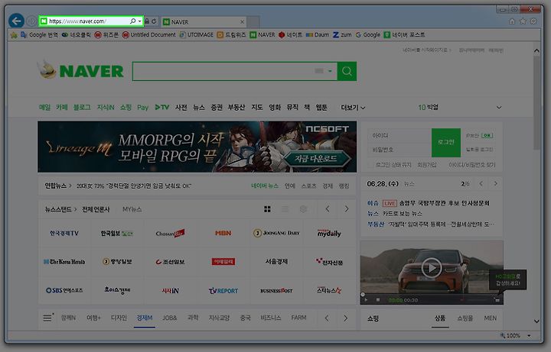
Task: Switch to newsstand list view icon
Action: tap(285, 209)
